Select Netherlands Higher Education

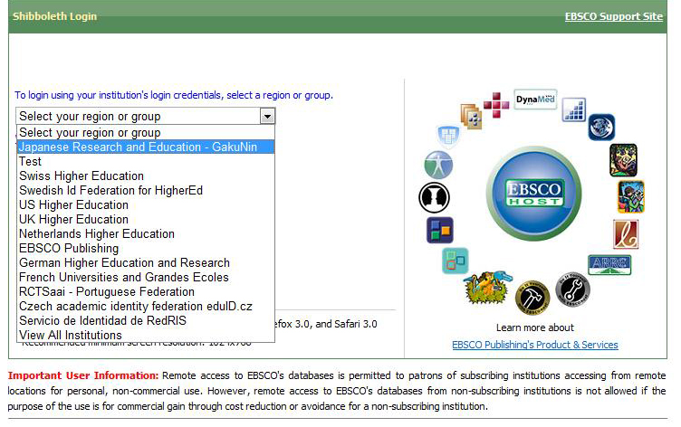(x=146, y=233)
